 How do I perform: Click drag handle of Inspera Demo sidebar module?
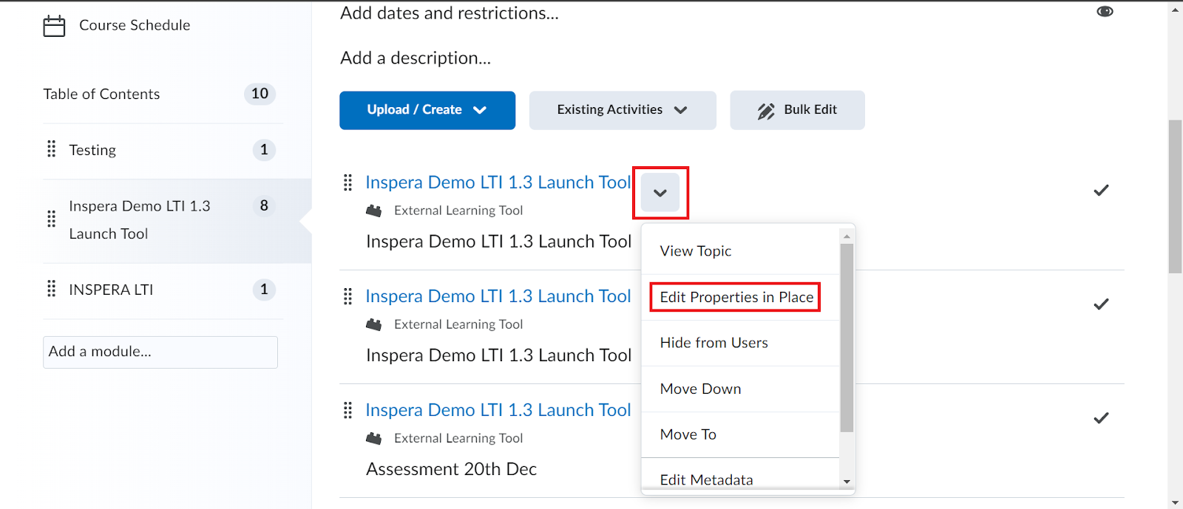coord(51,219)
